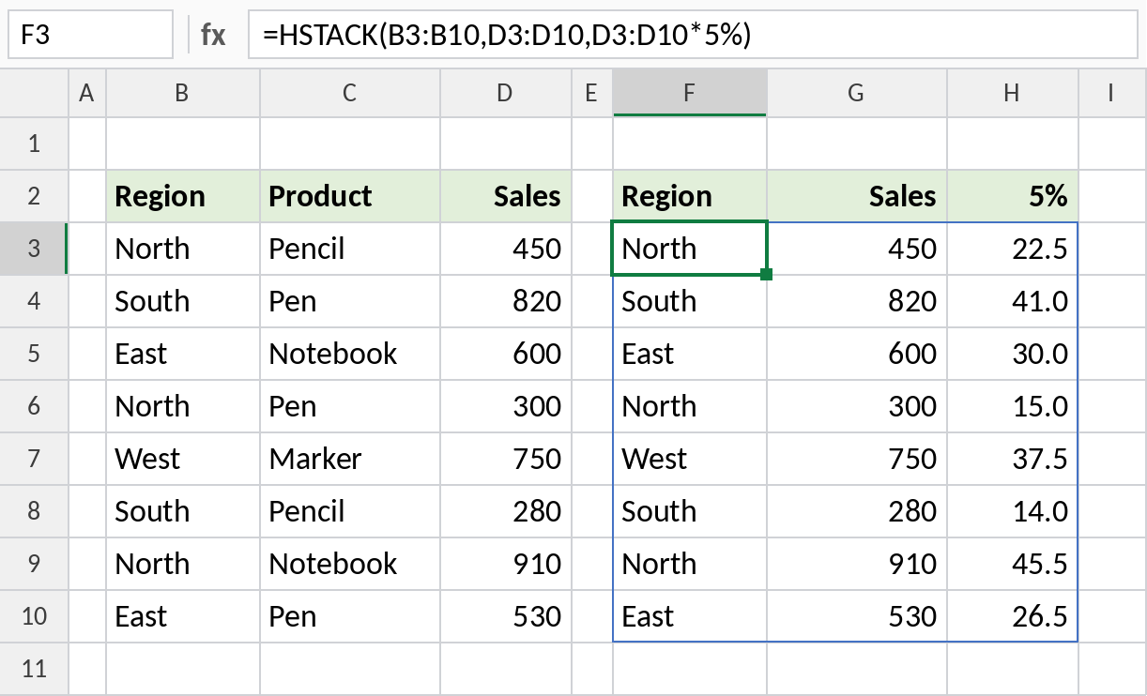Click cell H4 showing 41.0

[x=1013, y=301]
